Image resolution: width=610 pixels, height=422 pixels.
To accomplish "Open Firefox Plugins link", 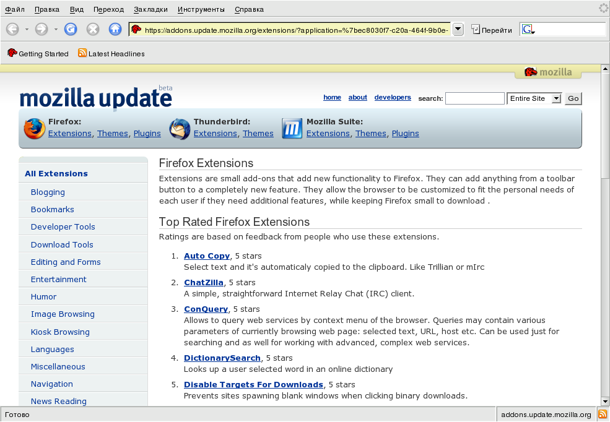I will point(147,133).
